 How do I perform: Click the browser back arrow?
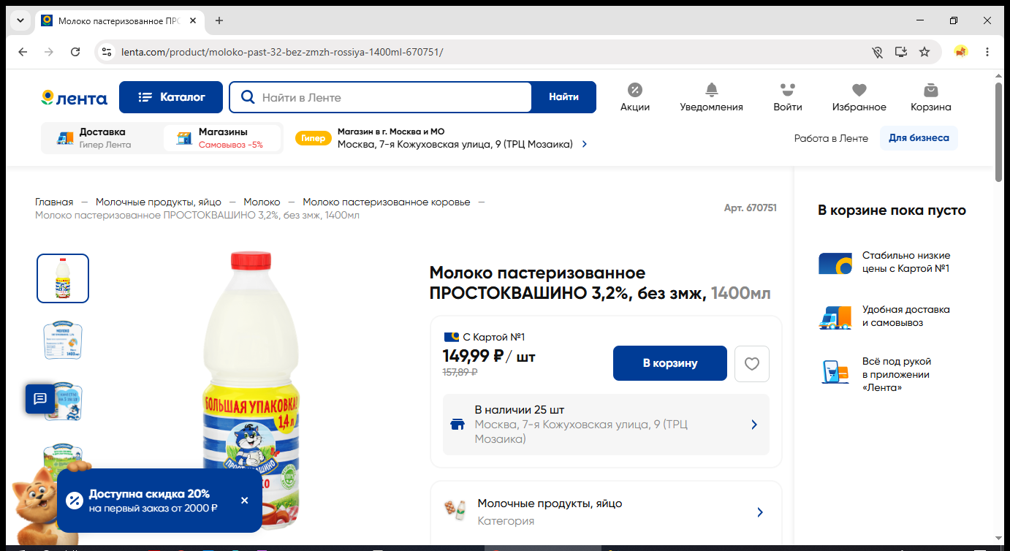tap(23, 52)
